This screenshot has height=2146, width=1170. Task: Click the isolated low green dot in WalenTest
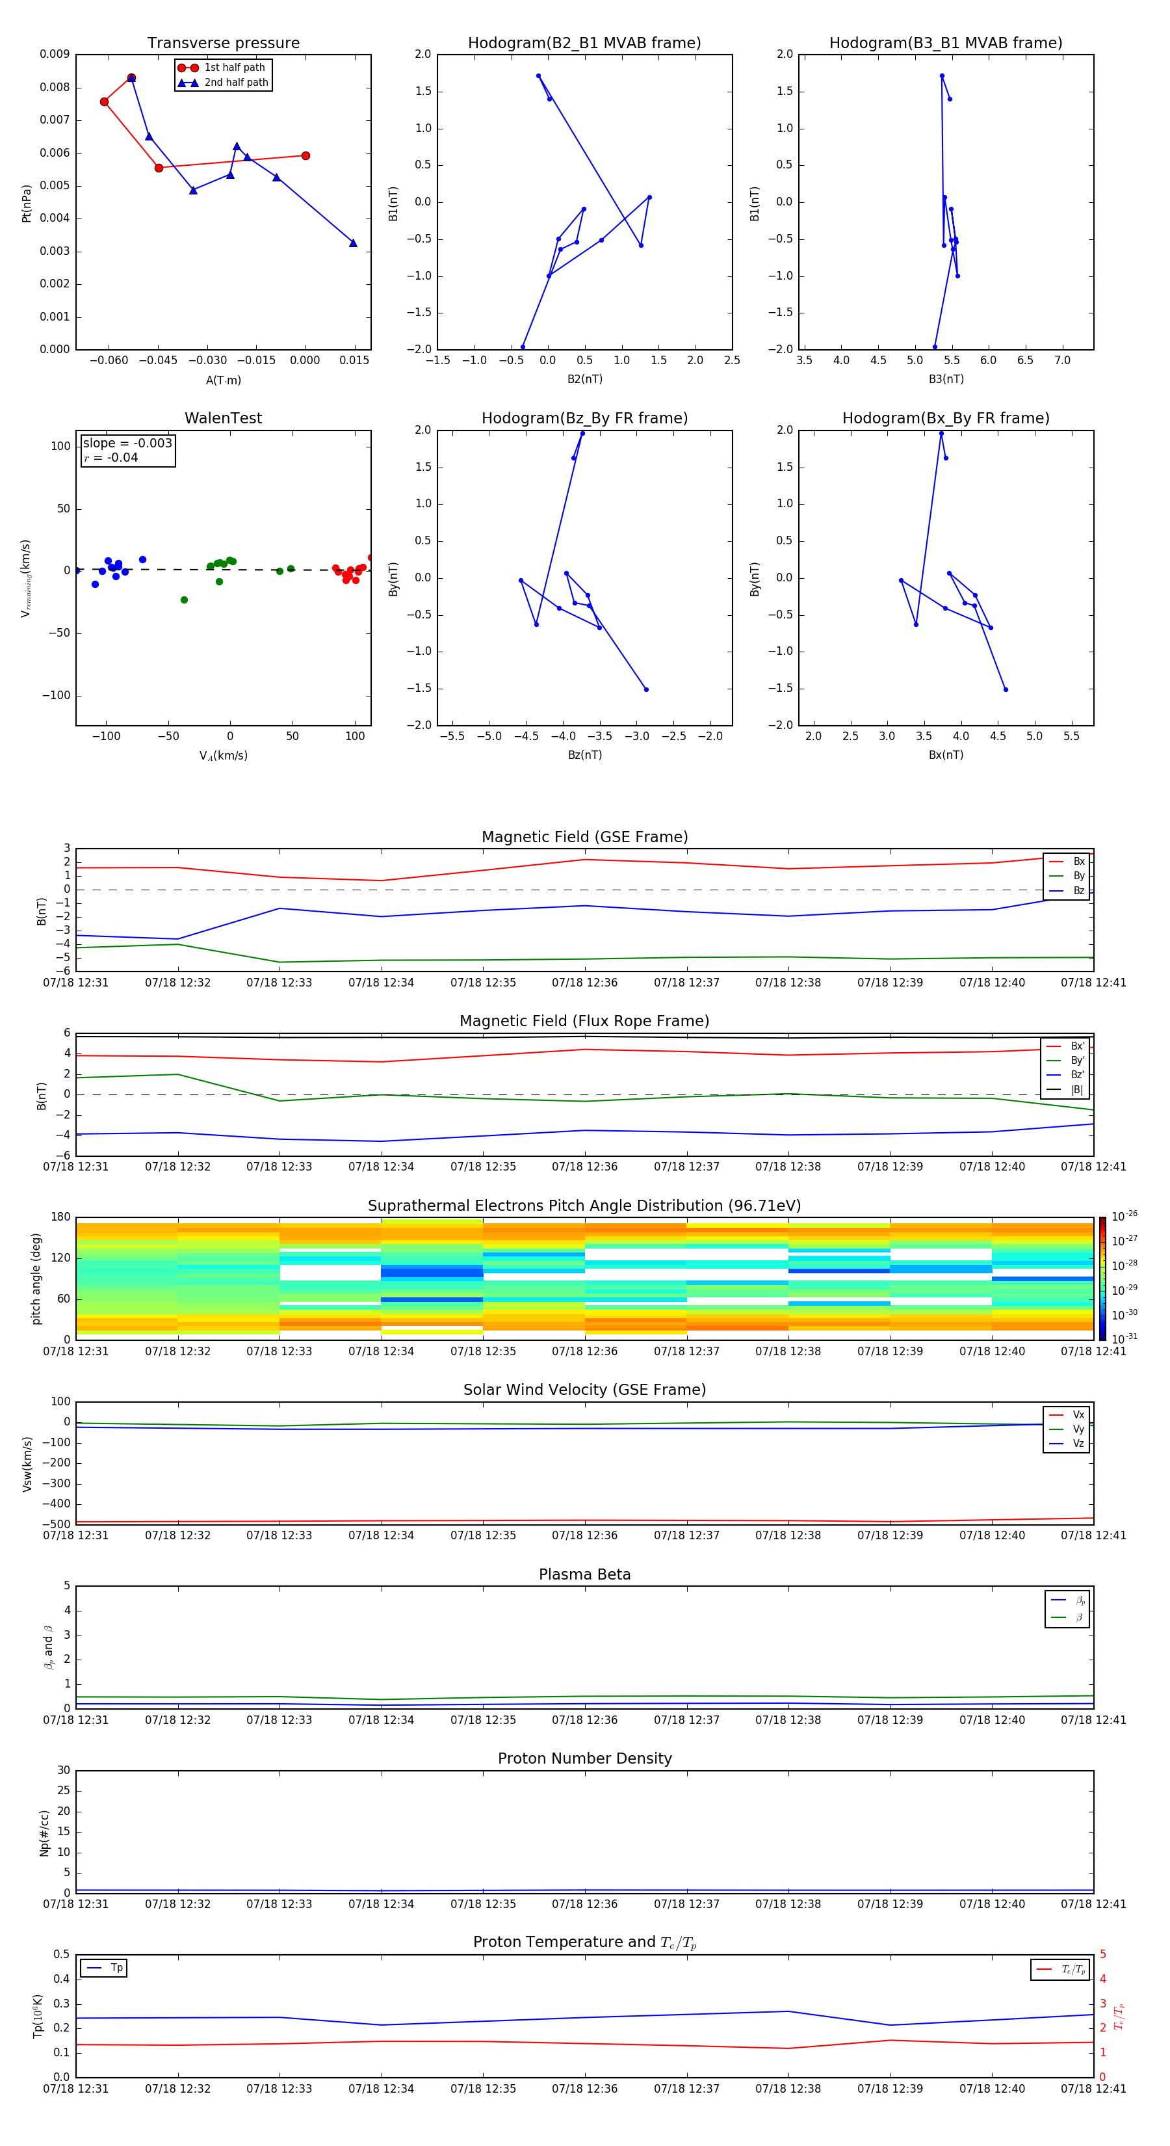pos(184,600)
